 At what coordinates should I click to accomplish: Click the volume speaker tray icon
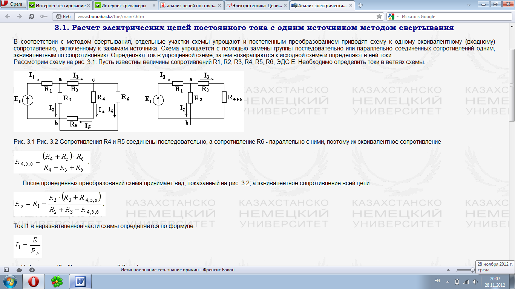point(475,281)
